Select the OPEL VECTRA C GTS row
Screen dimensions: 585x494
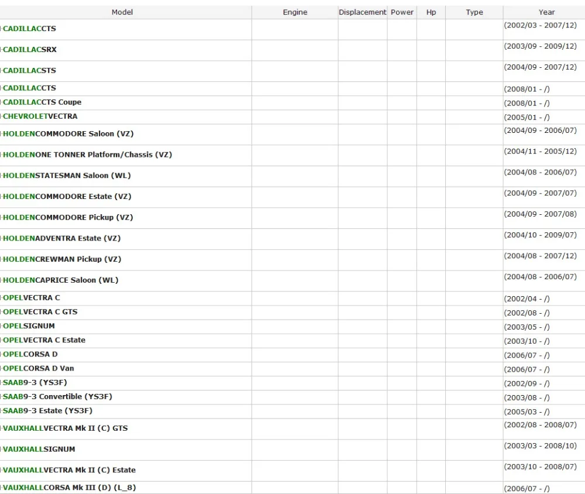pos(292,313)
